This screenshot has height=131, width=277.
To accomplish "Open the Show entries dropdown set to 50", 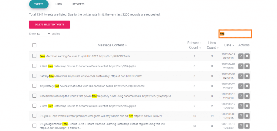I will [44, 34].
